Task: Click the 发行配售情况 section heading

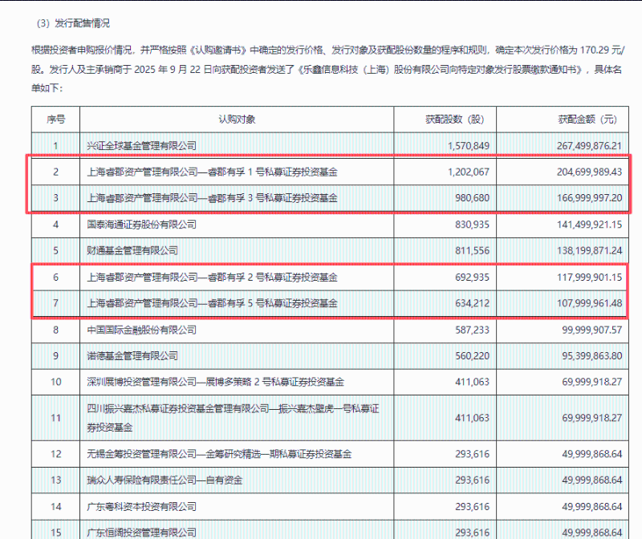Action: pyautogui.click(x=77, y=26)
